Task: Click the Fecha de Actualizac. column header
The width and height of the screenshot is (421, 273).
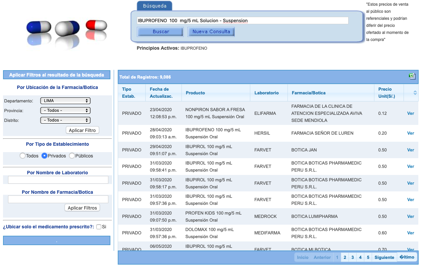Action: pyautogui.click(x=163, y=93)
